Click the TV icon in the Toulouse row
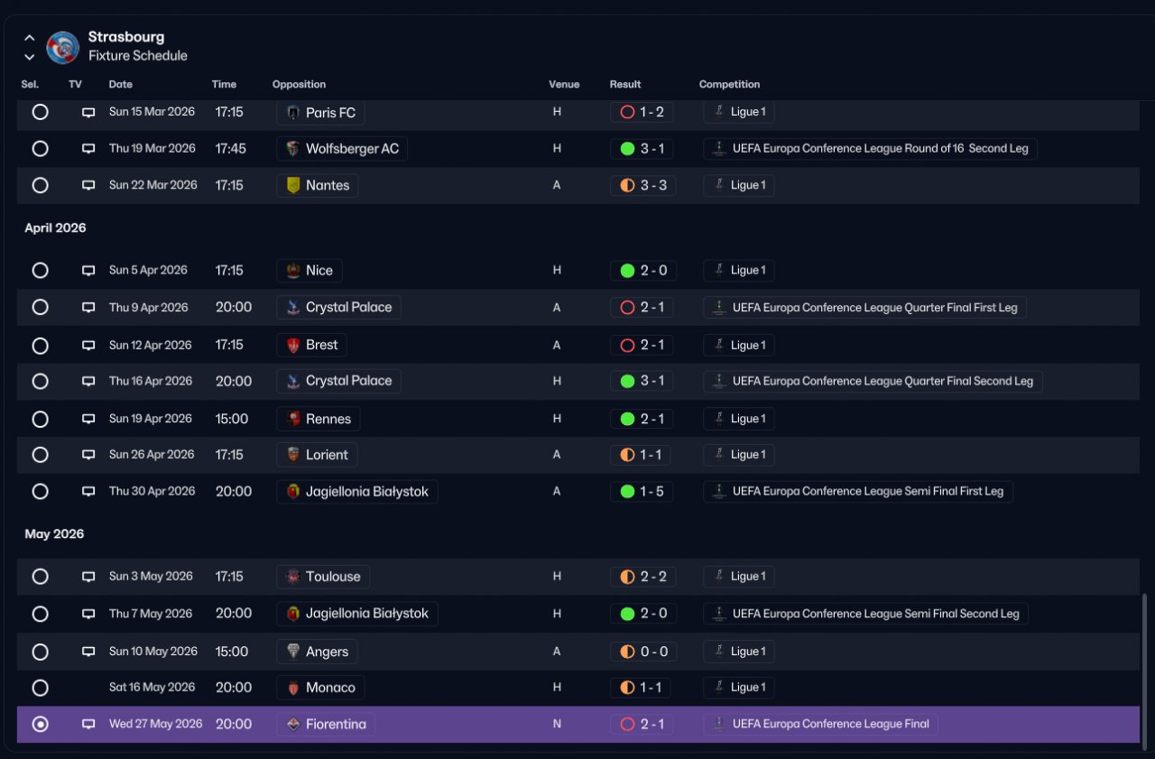The height and width of the screenshot is (759, 1155). coord(88,577)
